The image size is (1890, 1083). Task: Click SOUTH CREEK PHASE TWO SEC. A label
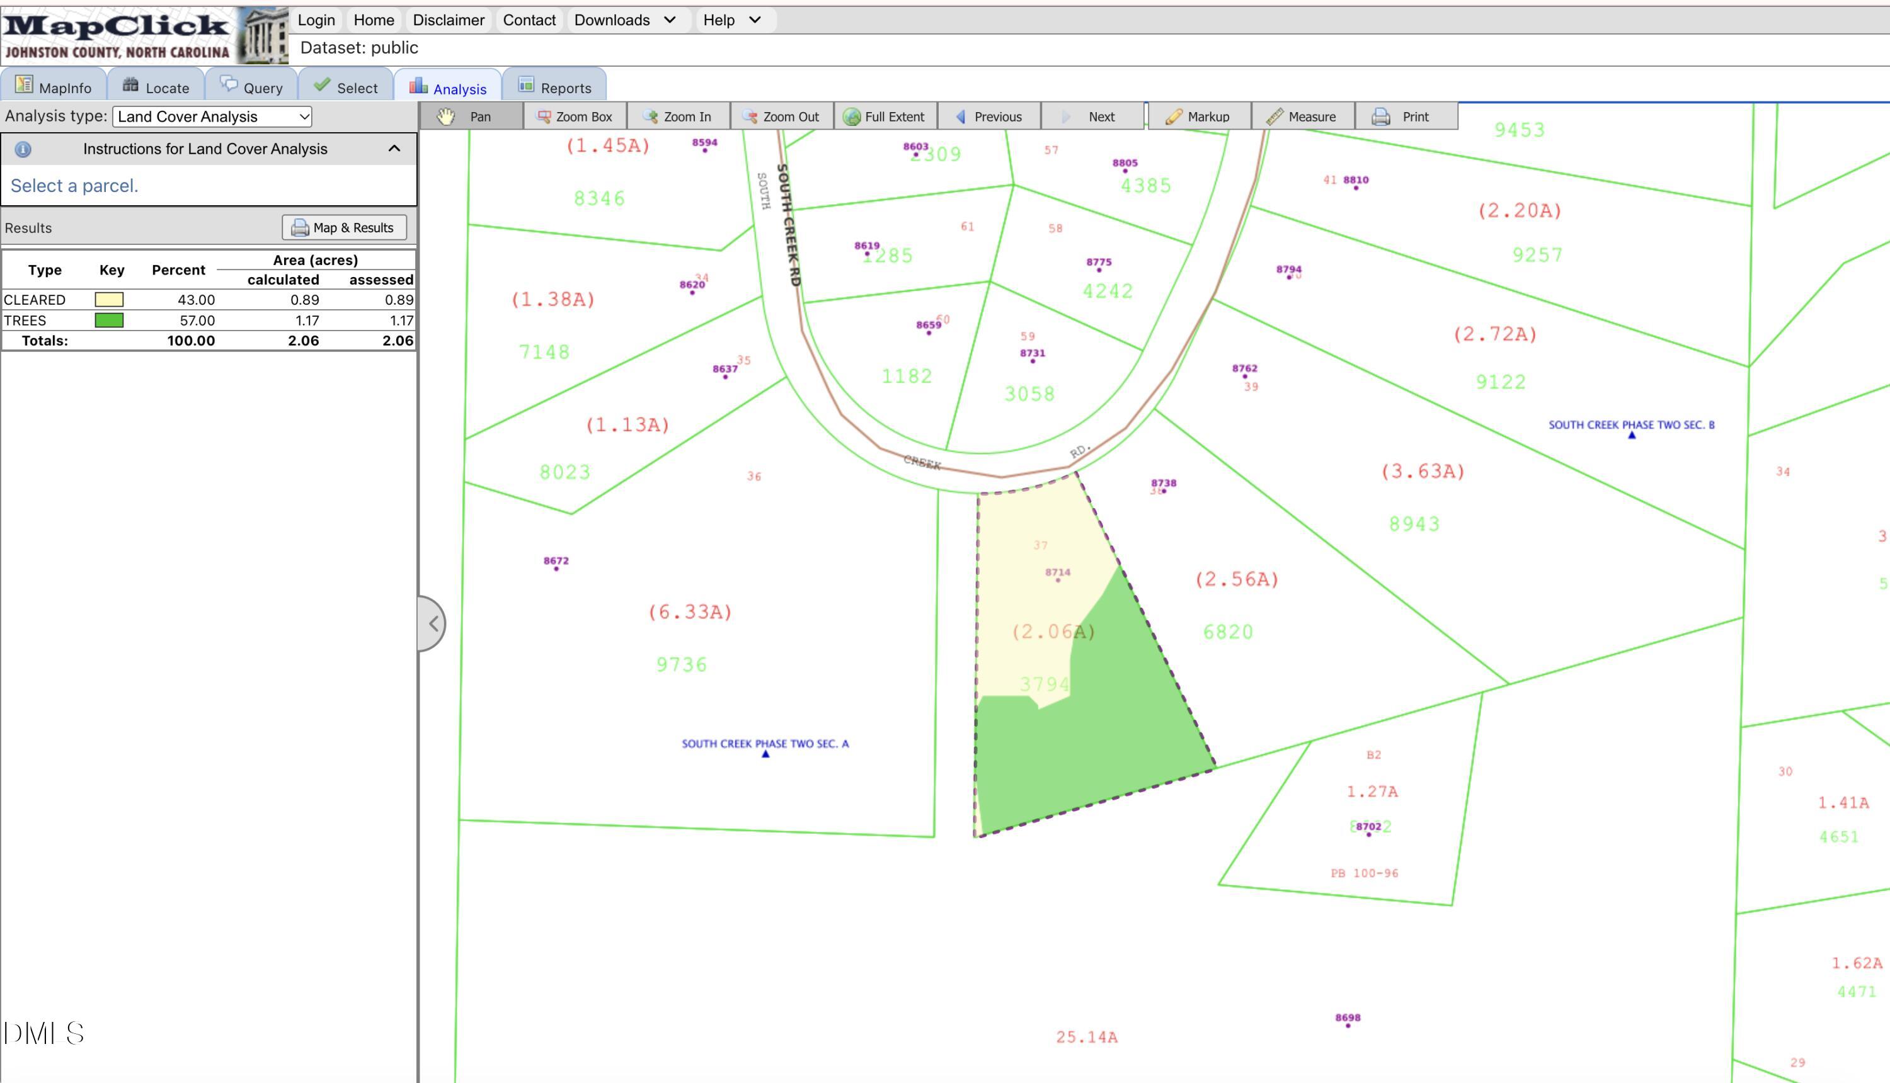pyautogui.click(x=765, y=744)
